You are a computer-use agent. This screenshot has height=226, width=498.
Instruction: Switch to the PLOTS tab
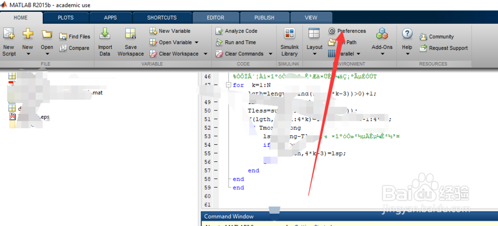pyautogui.click(x=66, y=18)
